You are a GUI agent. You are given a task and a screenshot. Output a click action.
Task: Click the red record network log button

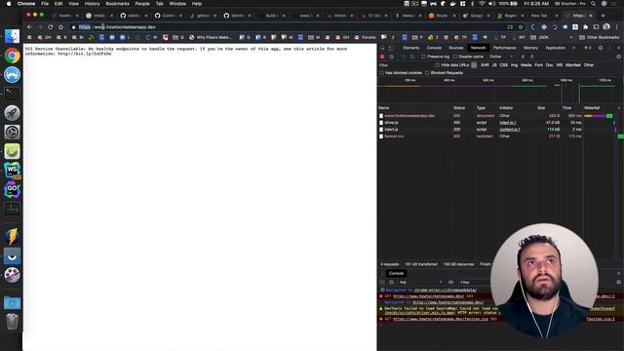382,57
